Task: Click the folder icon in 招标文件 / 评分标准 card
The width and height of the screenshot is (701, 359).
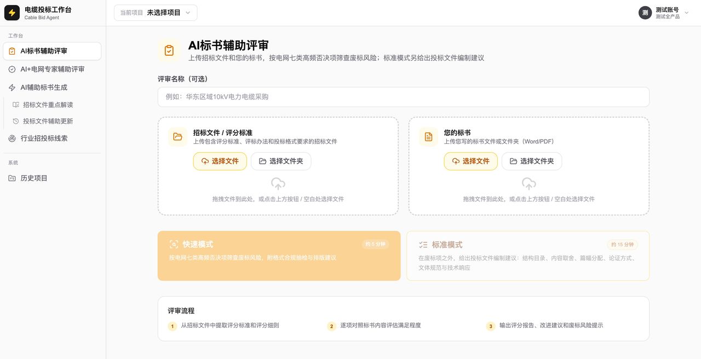Action: [x=177, y=137]
